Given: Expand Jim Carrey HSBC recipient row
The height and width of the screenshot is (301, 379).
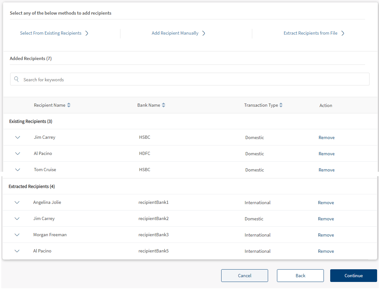Looking at the screenshot, I should [18, 137].
